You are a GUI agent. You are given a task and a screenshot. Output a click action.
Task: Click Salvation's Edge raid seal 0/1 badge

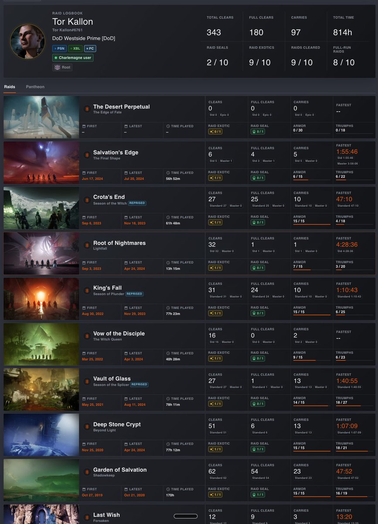click(x=258, y=178)
